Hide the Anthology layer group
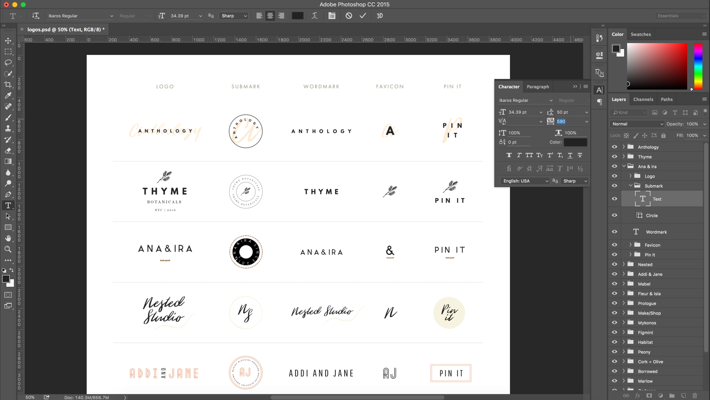Image resolution: width=710 pixels, height=400 pixels. click(614, 147)
